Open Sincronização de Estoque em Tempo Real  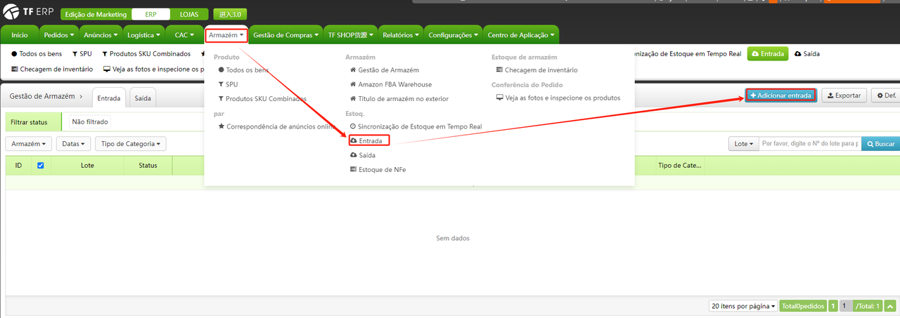click(416, 126)
